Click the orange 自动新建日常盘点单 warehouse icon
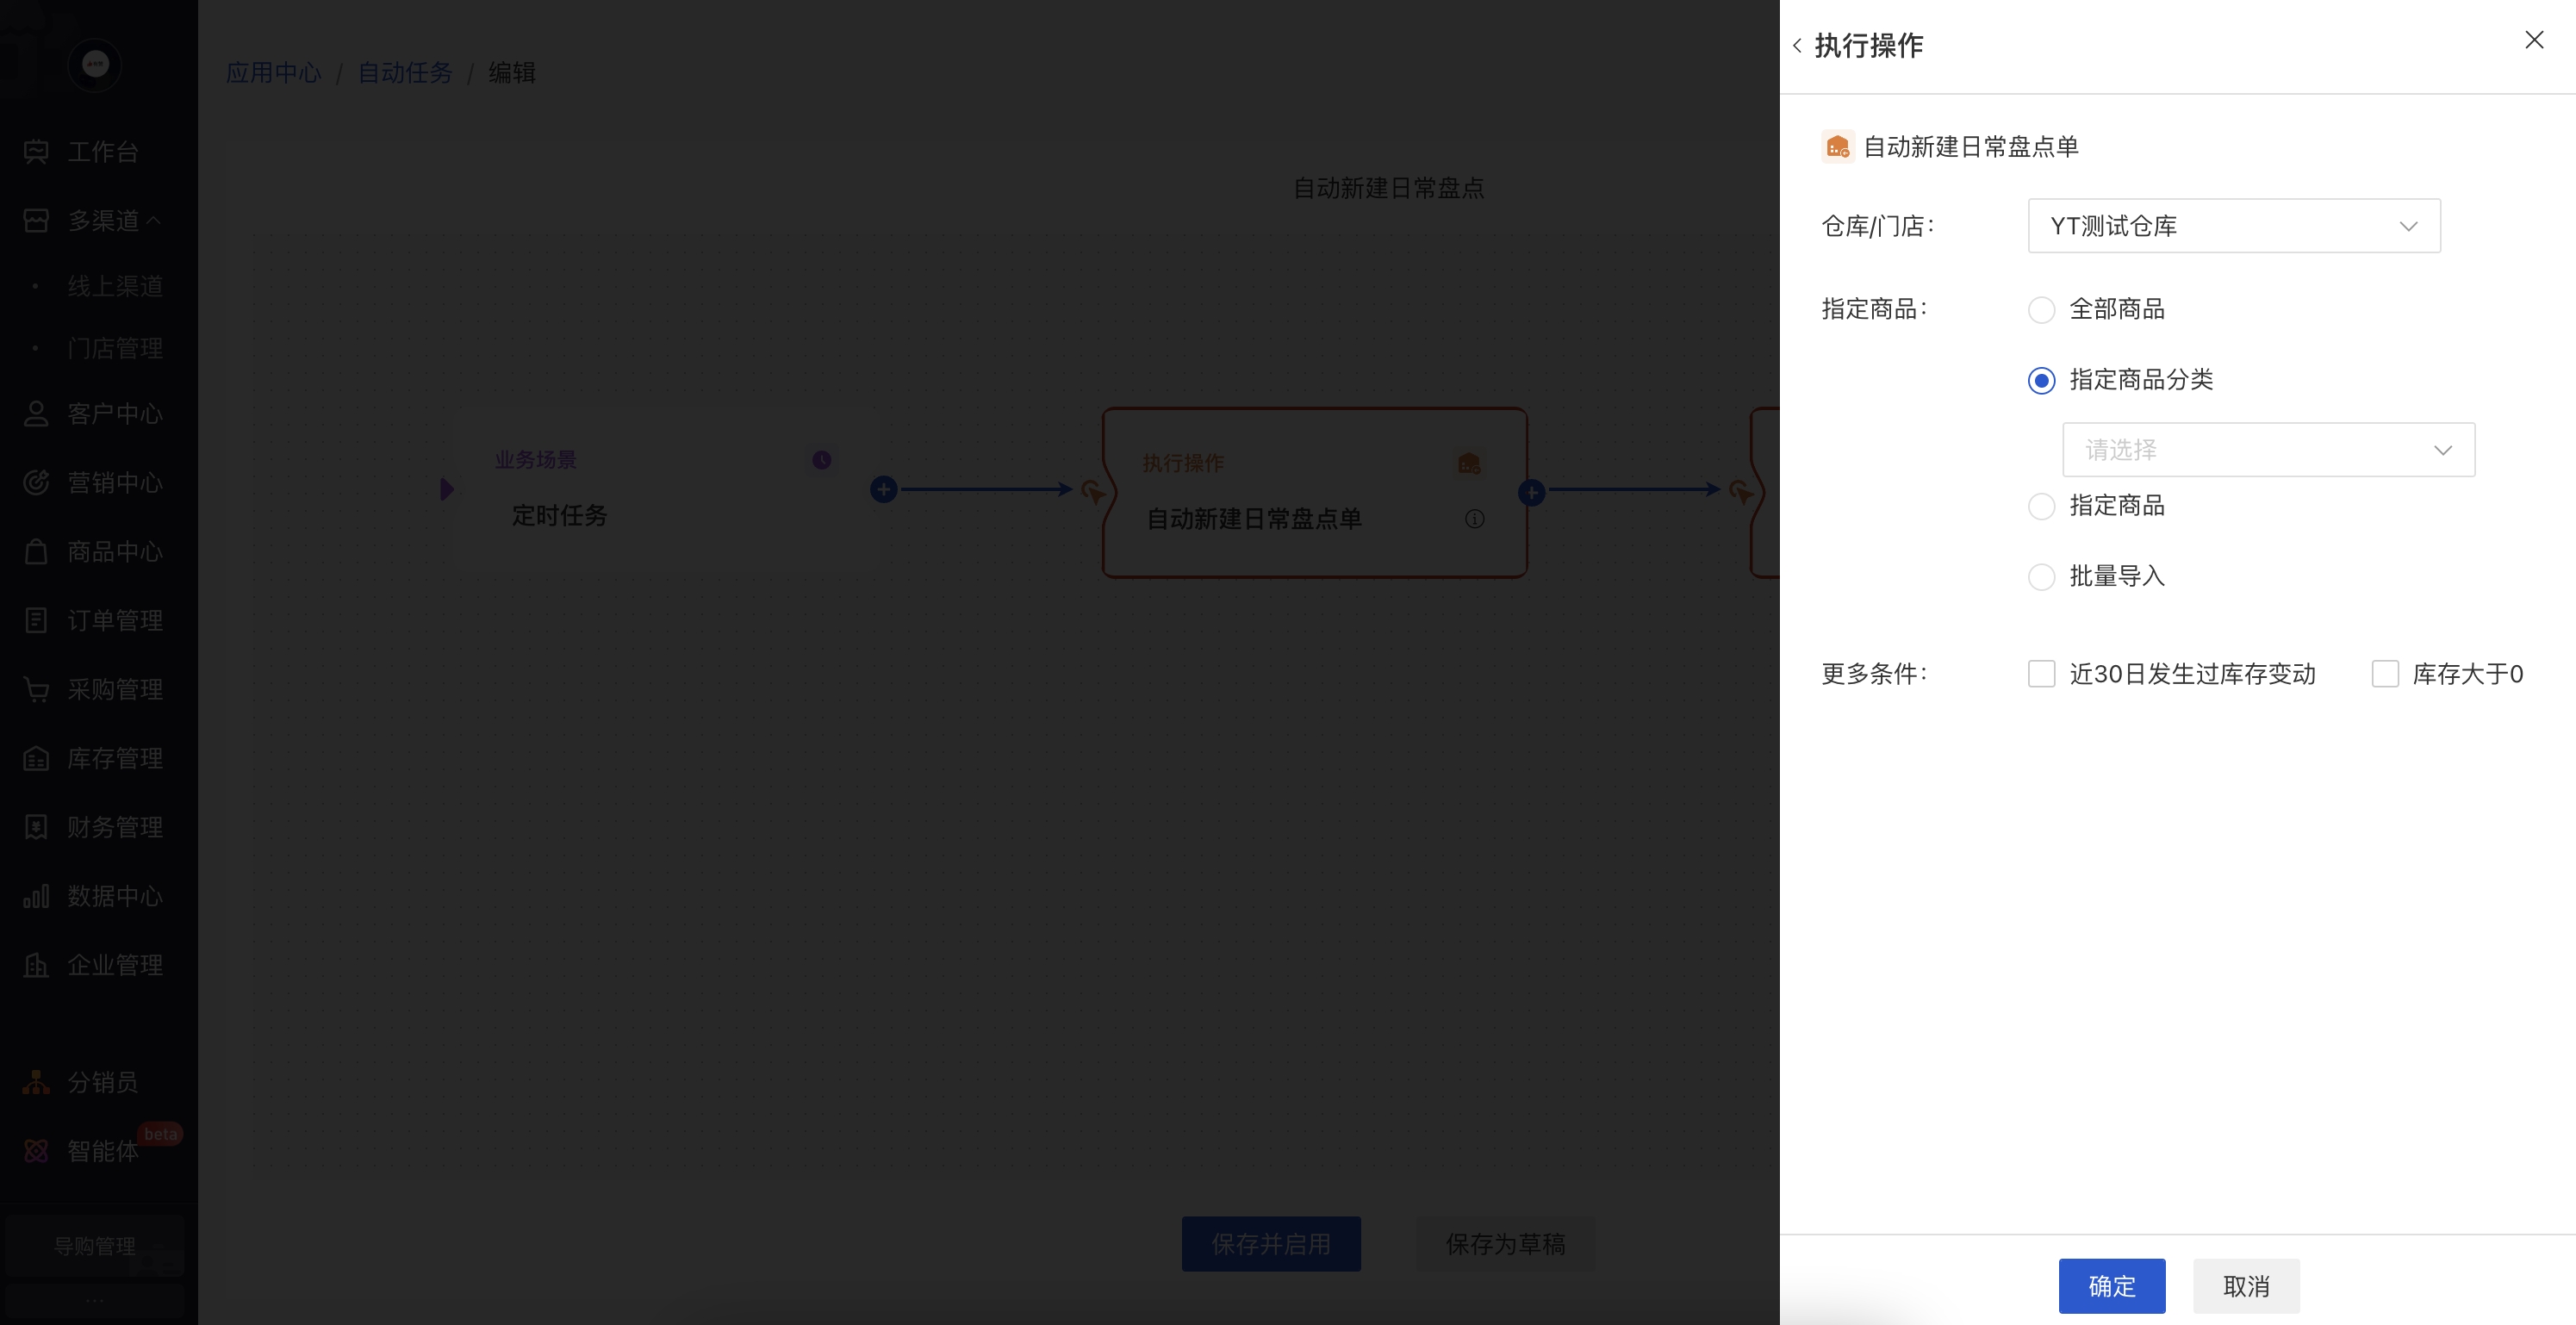2576x1325 pixels. click(1837, 147)
